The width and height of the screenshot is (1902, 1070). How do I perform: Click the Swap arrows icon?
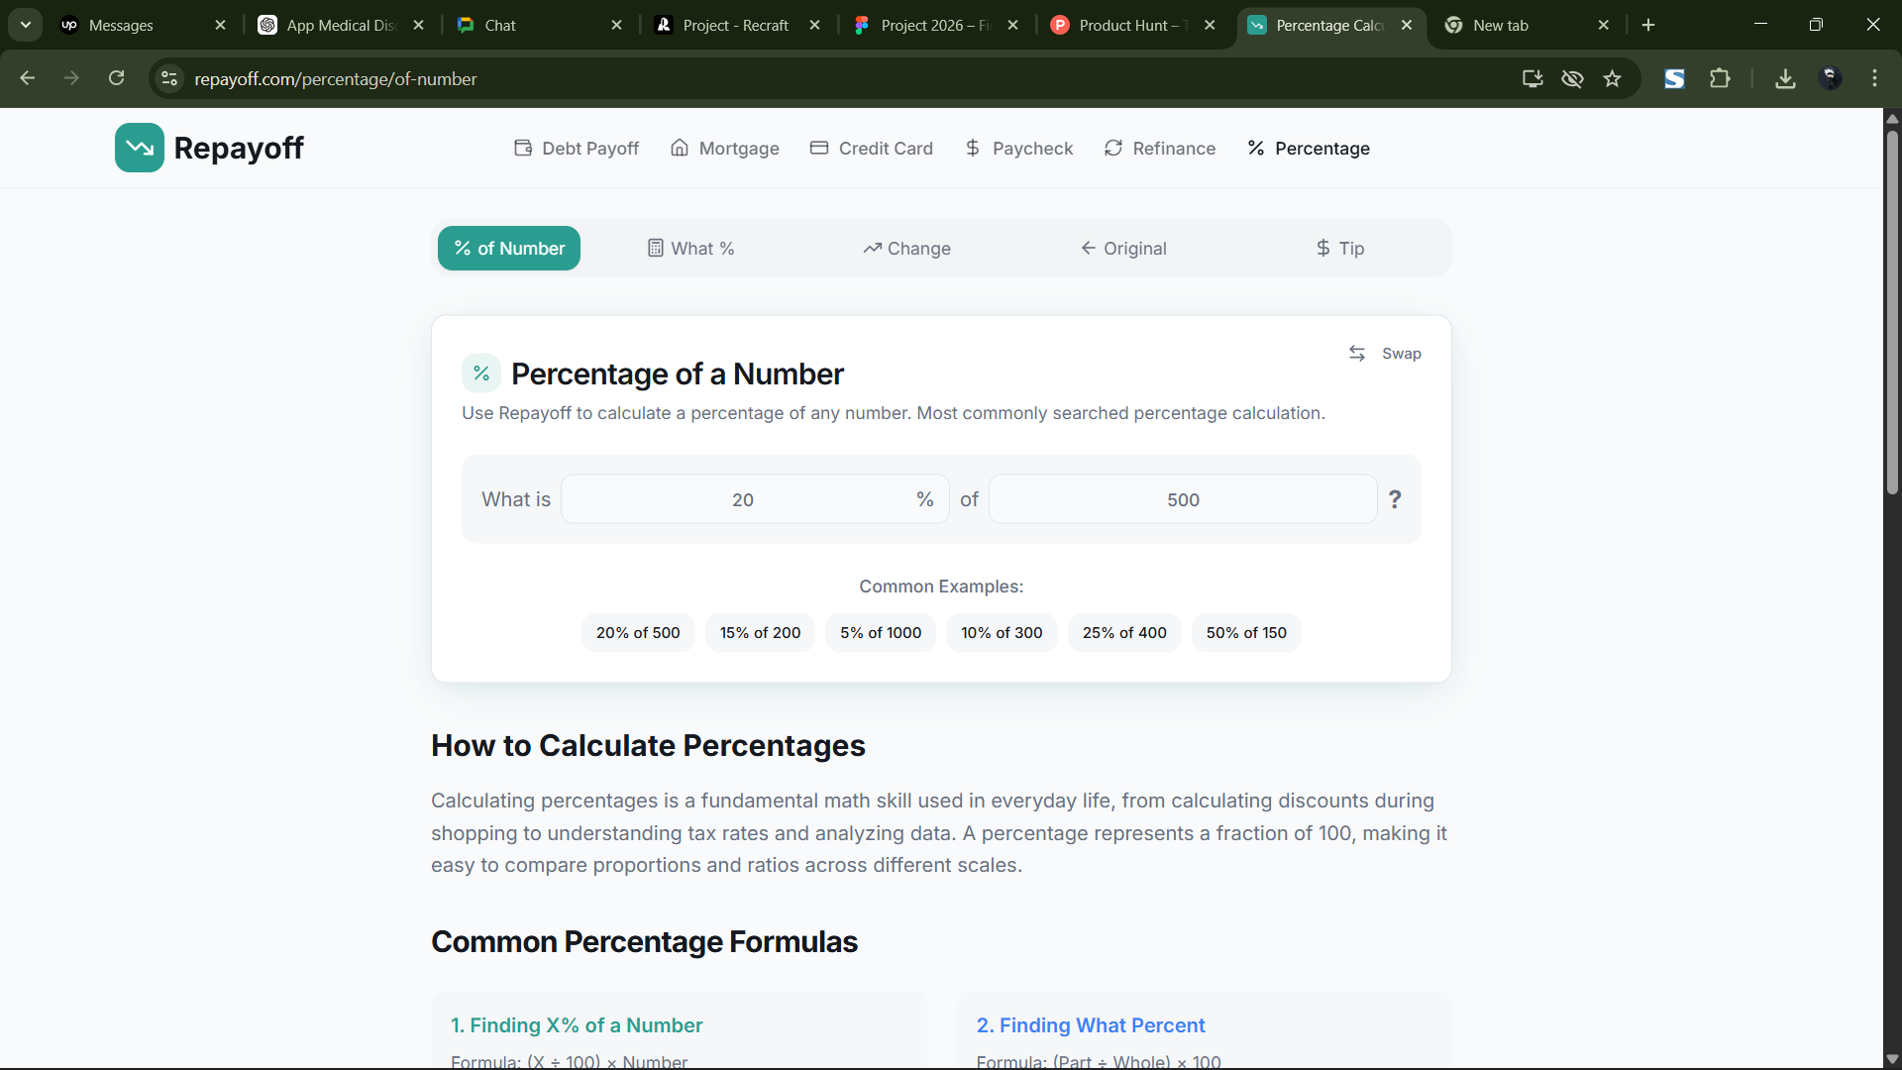pyautogui.click(x=1357, y=354)
